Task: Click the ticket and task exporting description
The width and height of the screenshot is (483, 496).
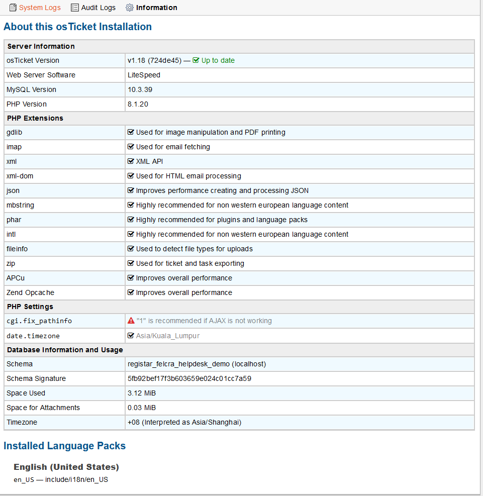Action: (x=190, y=263)
